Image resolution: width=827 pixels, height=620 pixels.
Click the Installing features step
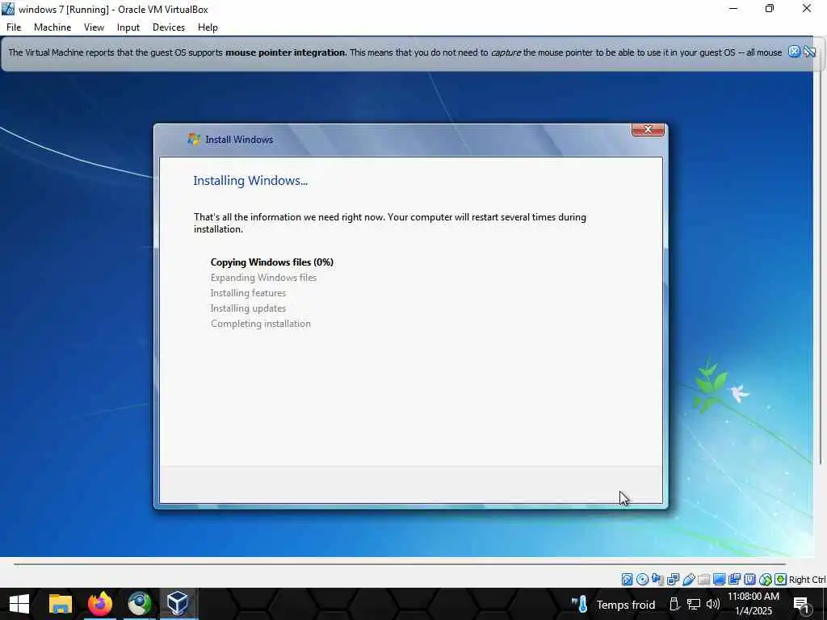pyautogui.click(x=248, y=292)
